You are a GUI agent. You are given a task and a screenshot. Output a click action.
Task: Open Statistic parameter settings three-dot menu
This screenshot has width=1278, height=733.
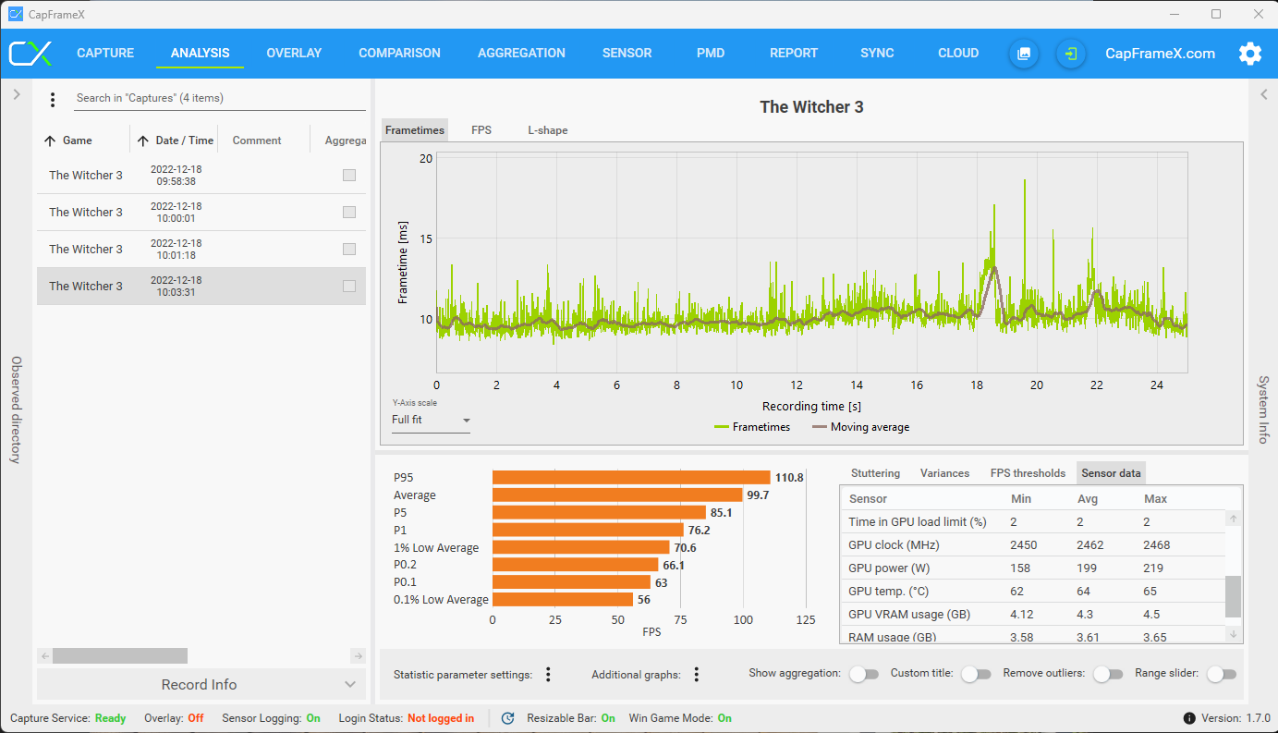(x=548, y=675)
